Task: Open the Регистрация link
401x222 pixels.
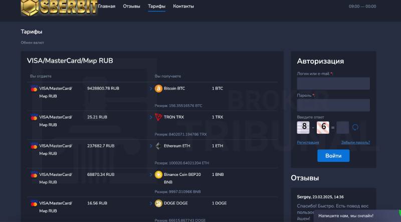Action: tap(308, 142)
